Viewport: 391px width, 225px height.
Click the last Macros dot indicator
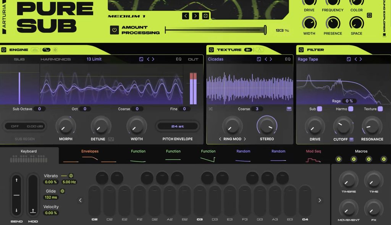(384, 159)
